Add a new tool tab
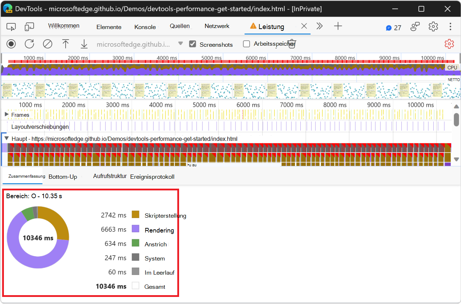Viewport: 461px width, 304px height. coord(338,26)
